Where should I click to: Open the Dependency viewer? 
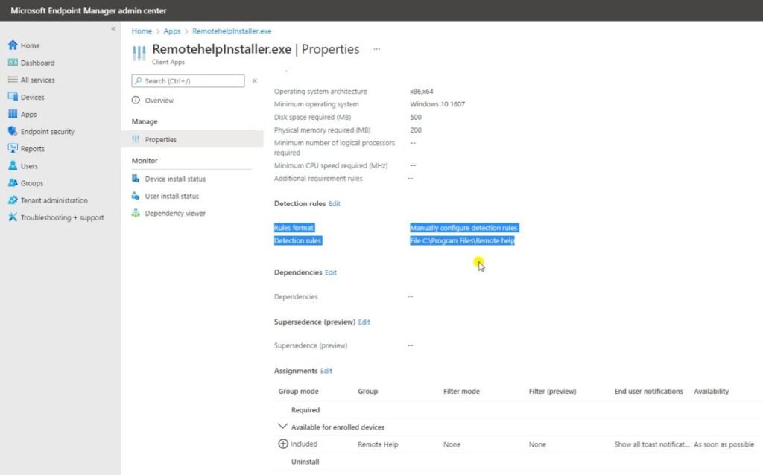[175, 214]
